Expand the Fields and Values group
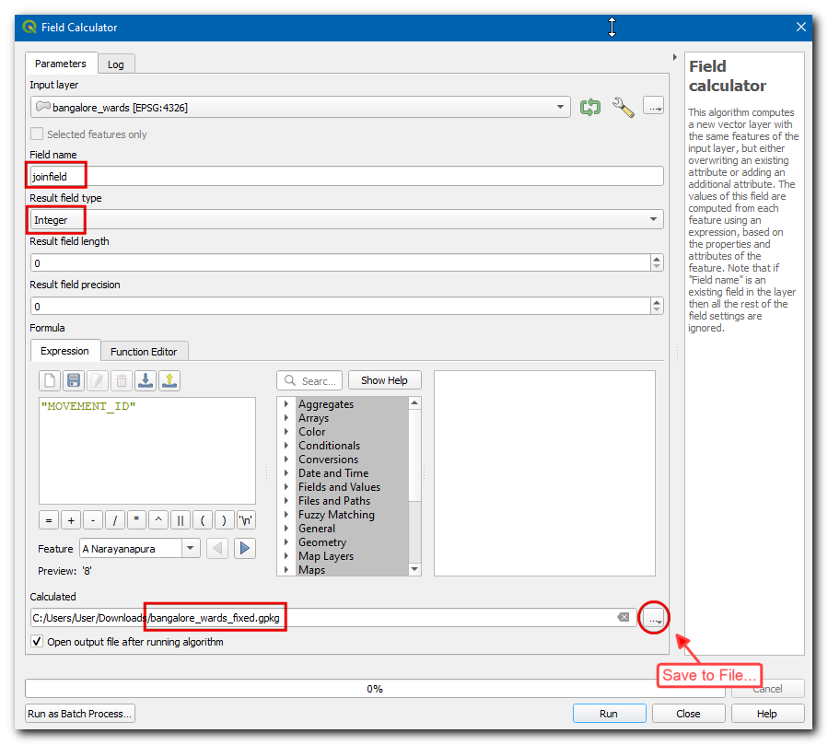Viewport: 828px width, 745px height. (286, 486)
